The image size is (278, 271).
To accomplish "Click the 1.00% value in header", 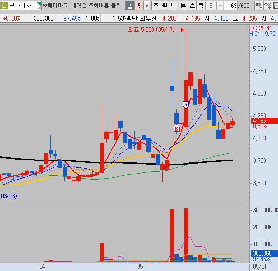I will [x=92, y=18].
